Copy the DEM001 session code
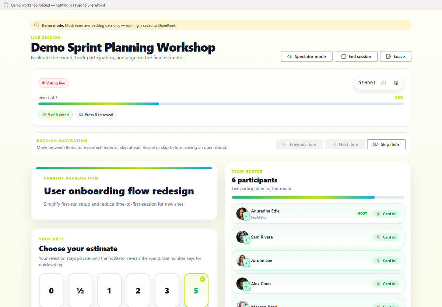Image resolution: width=442 pixels, height=307 pixels. [x=383, y=83]
